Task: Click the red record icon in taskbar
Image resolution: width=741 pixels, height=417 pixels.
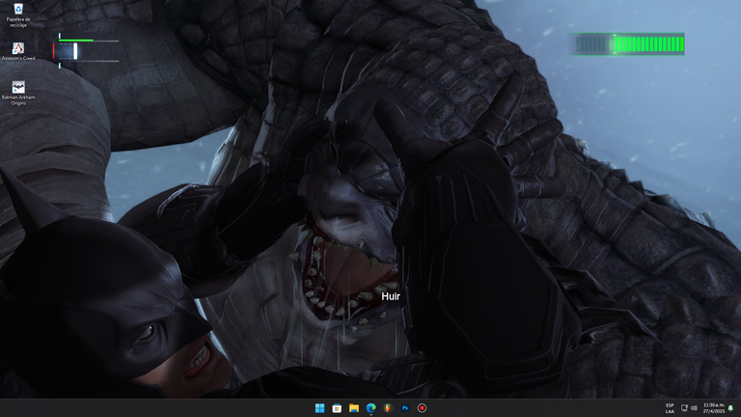Action: tap(422, 408)
